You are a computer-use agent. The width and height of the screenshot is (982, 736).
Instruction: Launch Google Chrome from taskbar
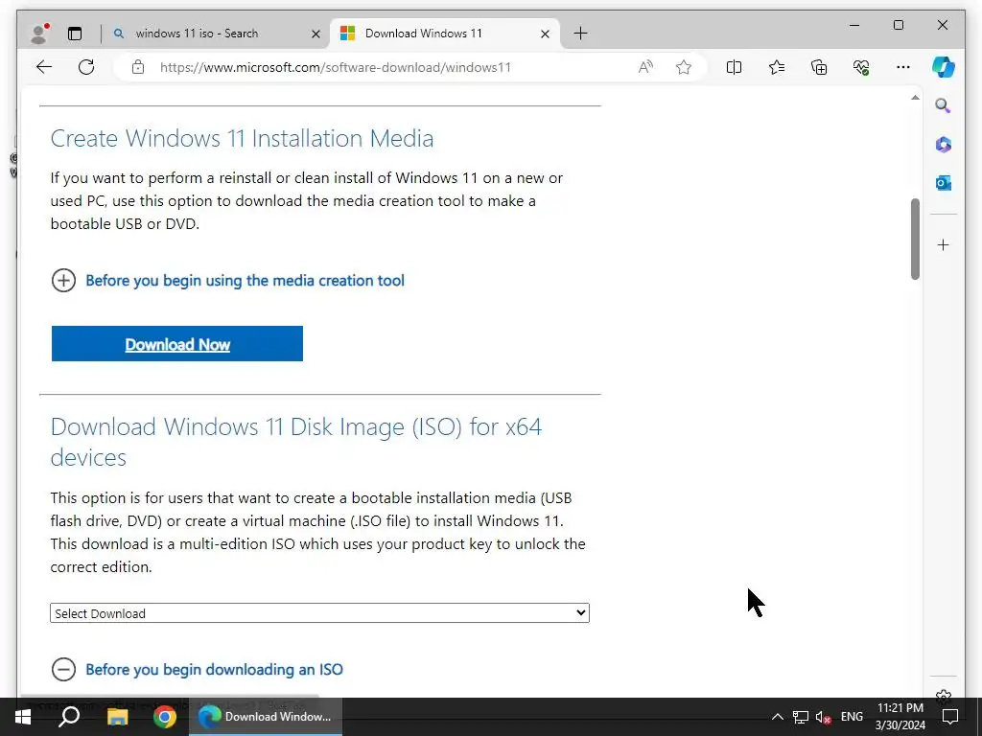click(x=165, y=717)
